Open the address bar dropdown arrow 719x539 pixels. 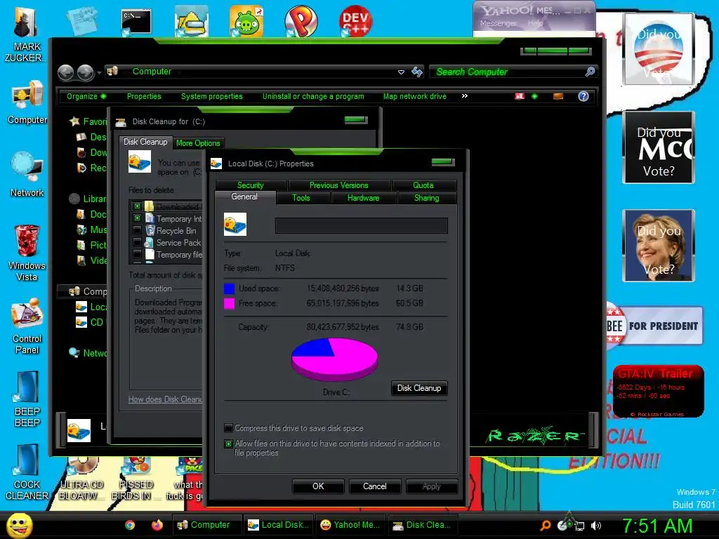[x=401, y=72]
